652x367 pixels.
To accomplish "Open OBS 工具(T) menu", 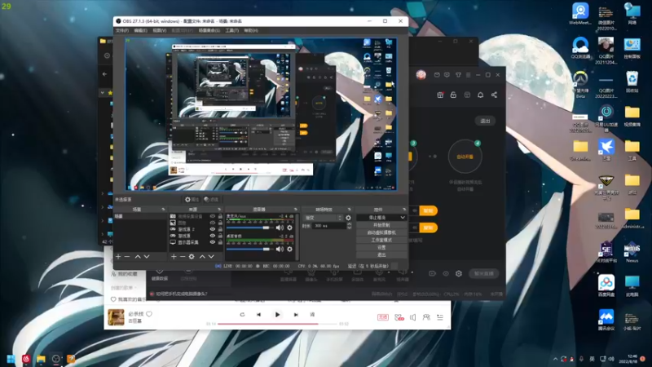I will (232, 30).
